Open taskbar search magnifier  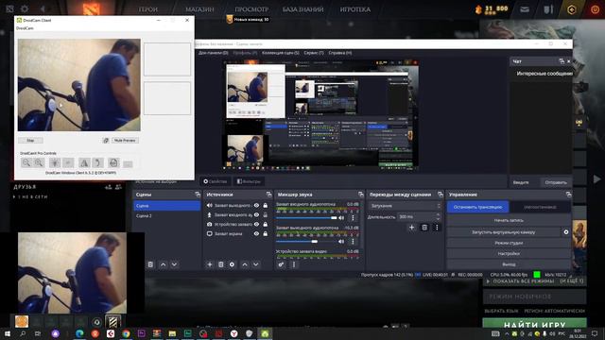point(23,333)
